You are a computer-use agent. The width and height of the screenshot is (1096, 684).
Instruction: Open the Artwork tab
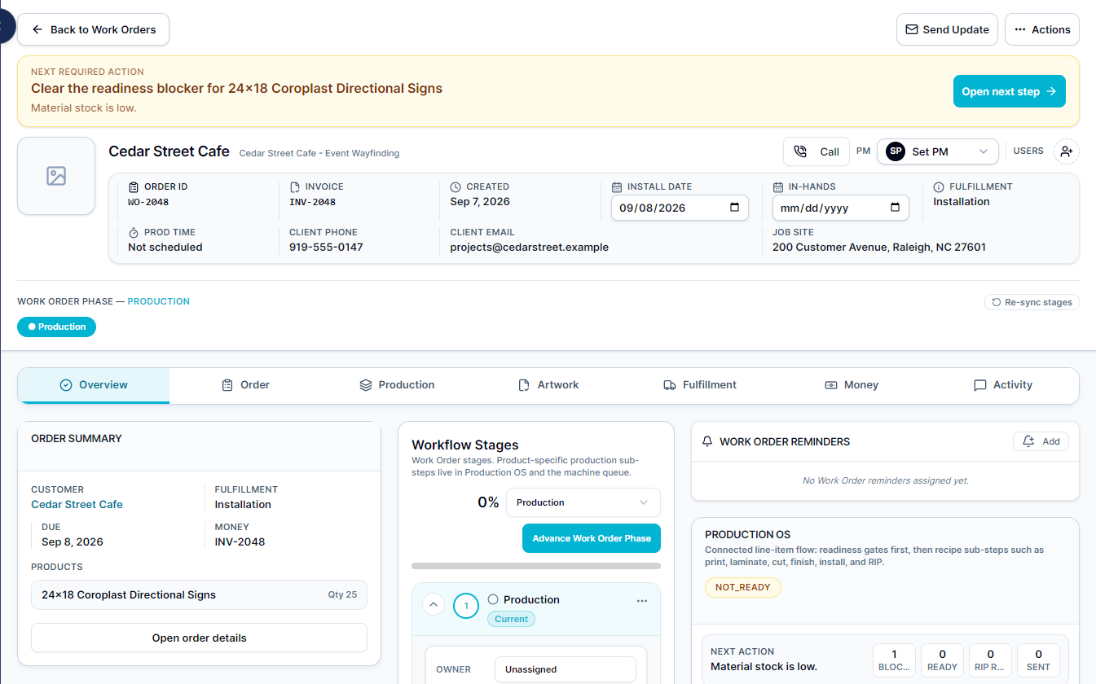tap(548, 385)
